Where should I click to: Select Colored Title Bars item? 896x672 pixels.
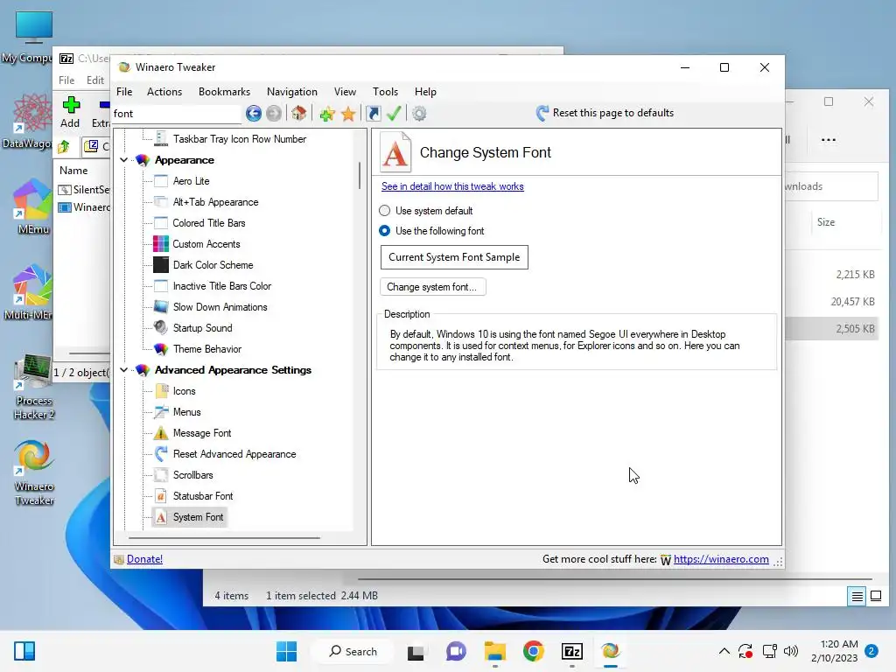pos(208,223)
